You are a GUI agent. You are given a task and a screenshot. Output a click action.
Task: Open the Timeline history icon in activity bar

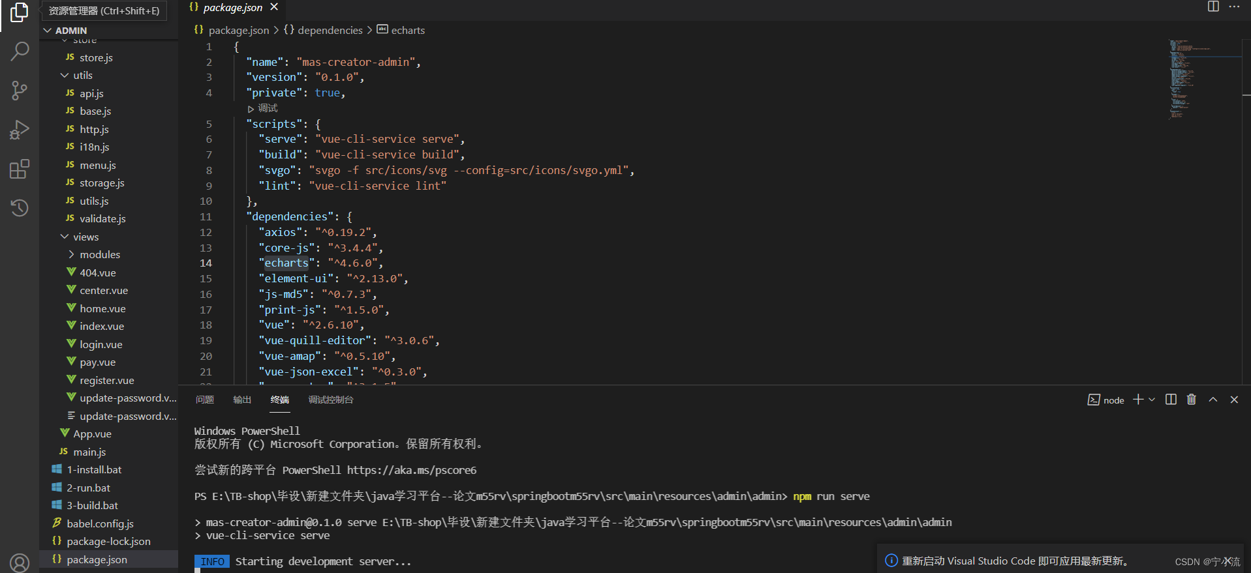20,208
